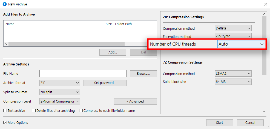This screenshot has height=129, width=270.
Task: Click the file list horizontal scrollbar
Action: pos(66,44)
